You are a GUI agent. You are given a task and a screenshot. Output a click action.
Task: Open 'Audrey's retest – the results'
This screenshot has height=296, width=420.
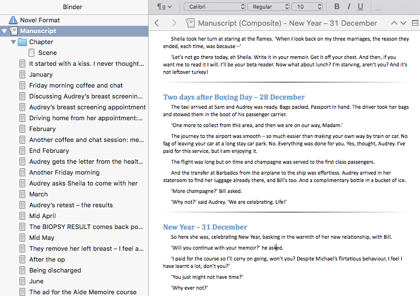tap(71, 205)
